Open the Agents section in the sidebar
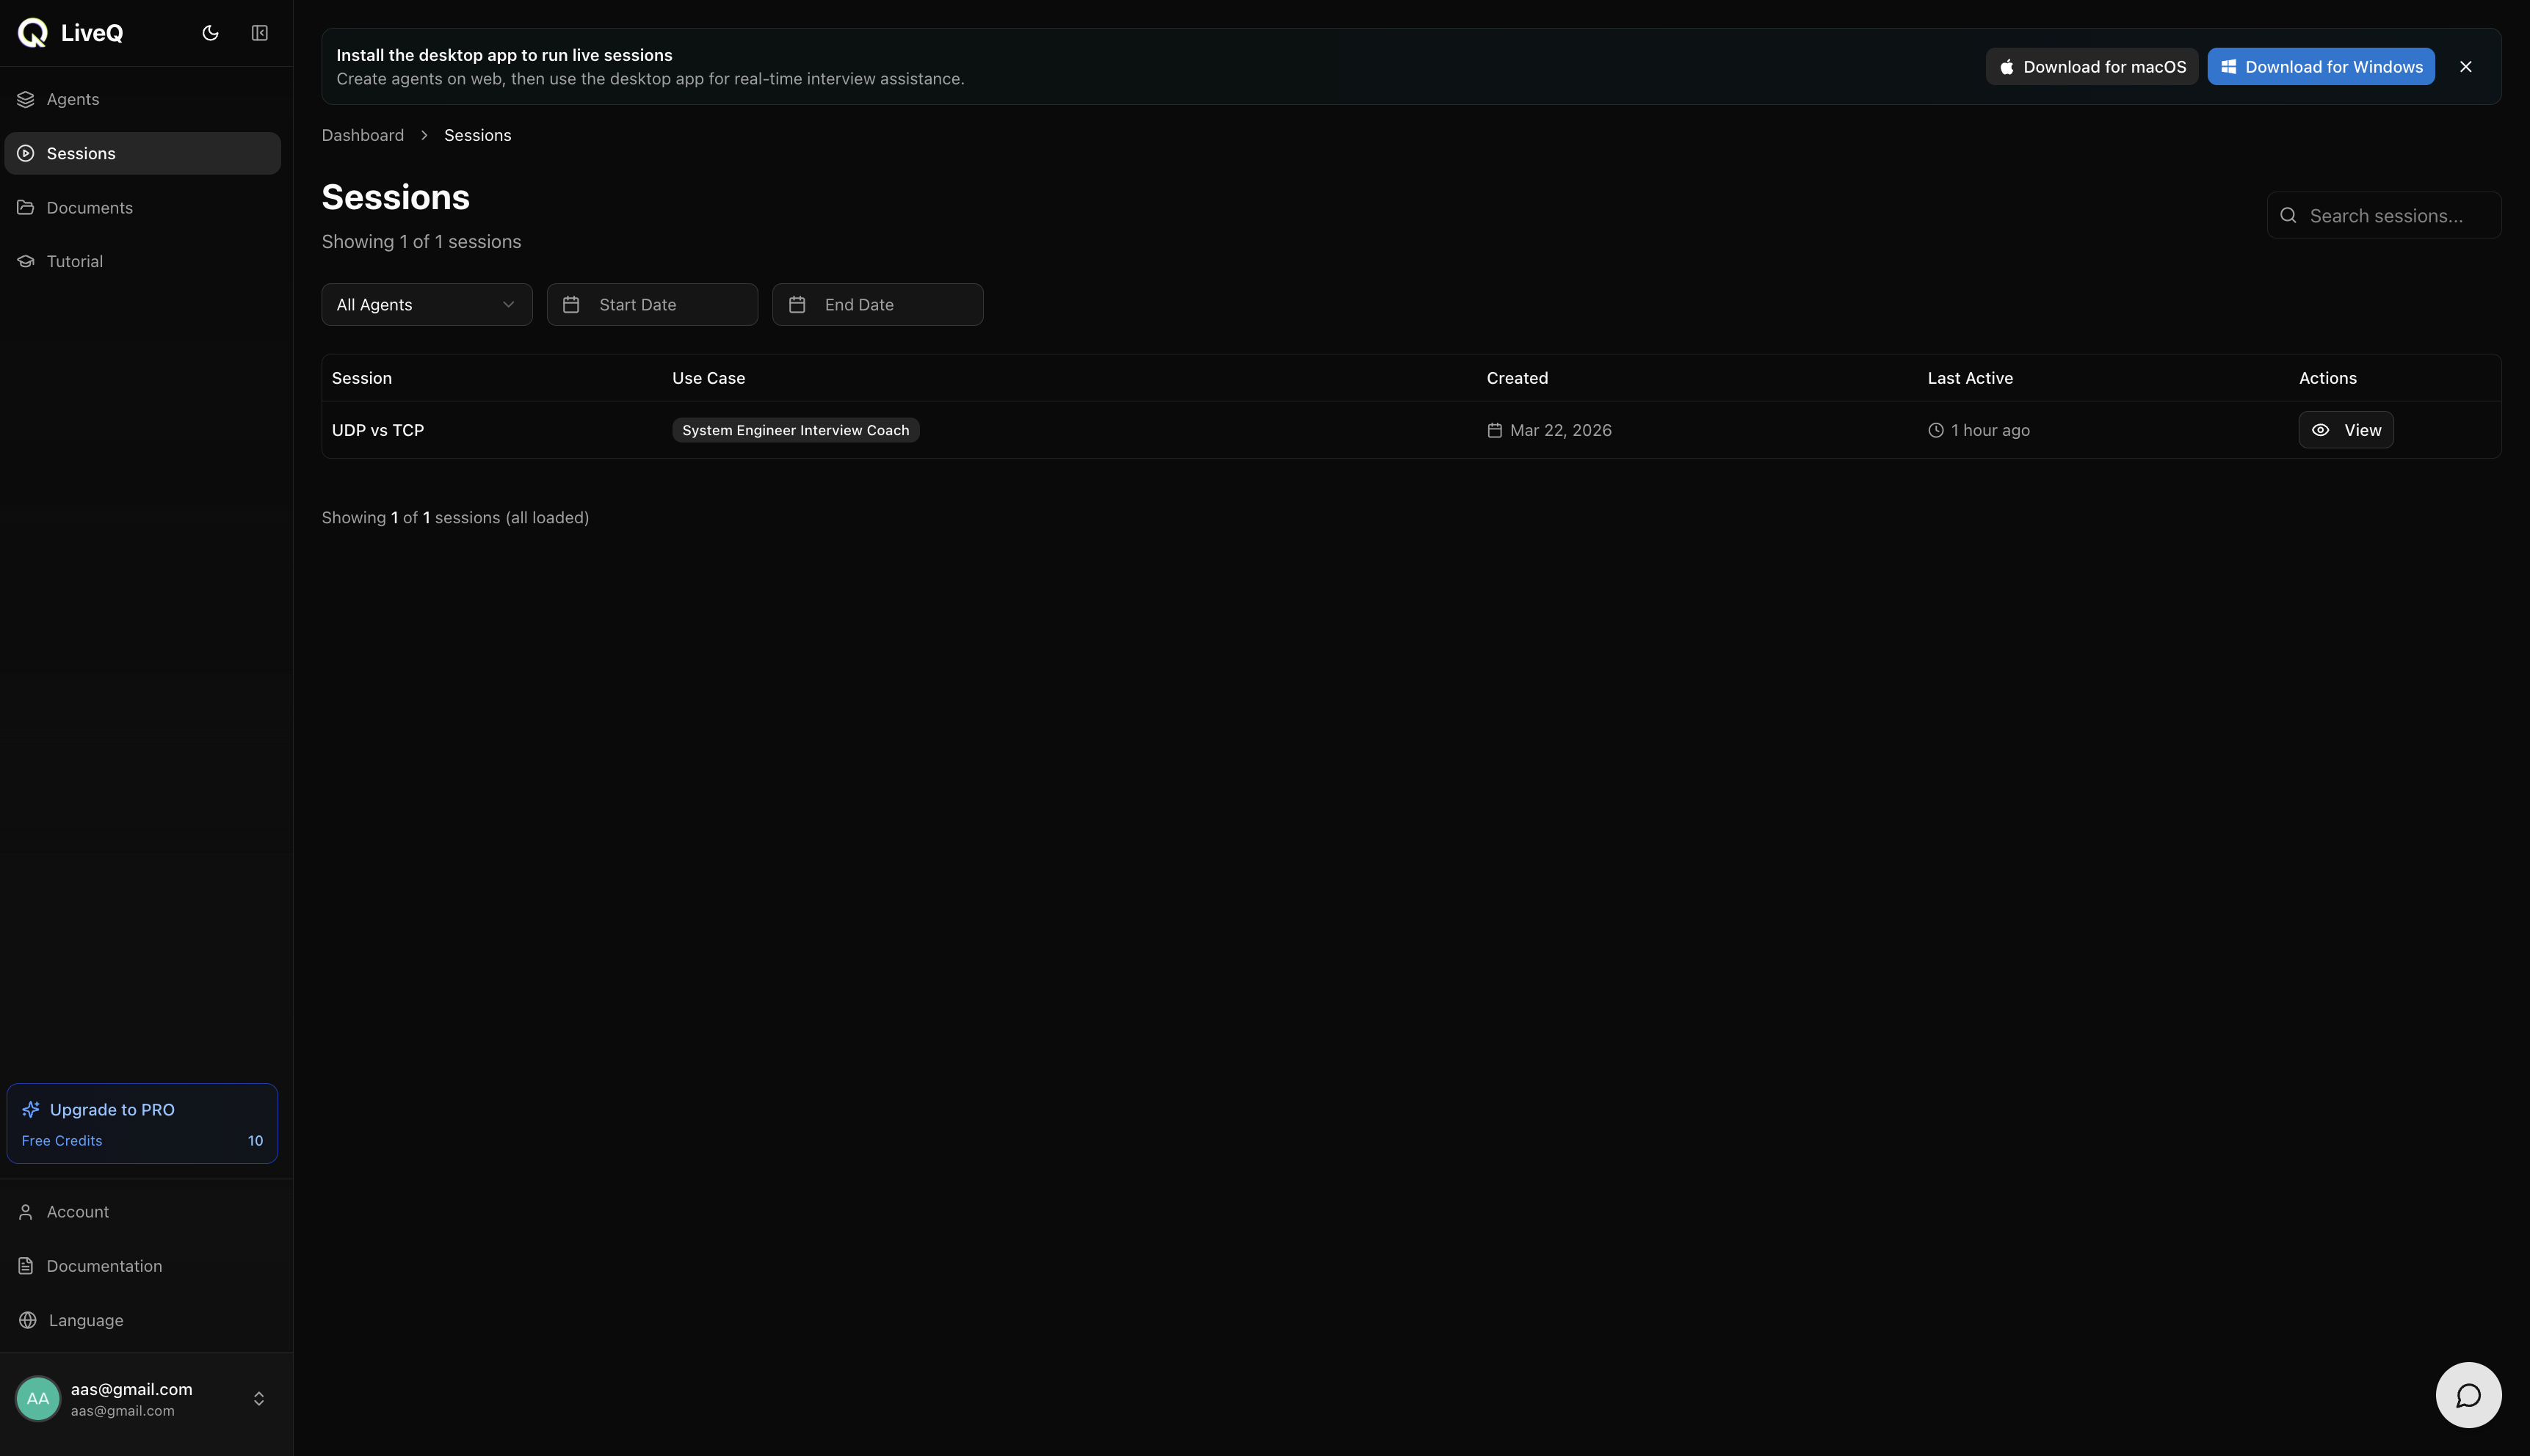This screenshot has height=1456, width=2530. click(x=73, y=99)
